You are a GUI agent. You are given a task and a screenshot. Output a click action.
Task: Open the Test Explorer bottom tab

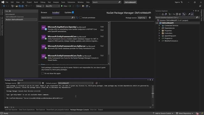point(40,110)
